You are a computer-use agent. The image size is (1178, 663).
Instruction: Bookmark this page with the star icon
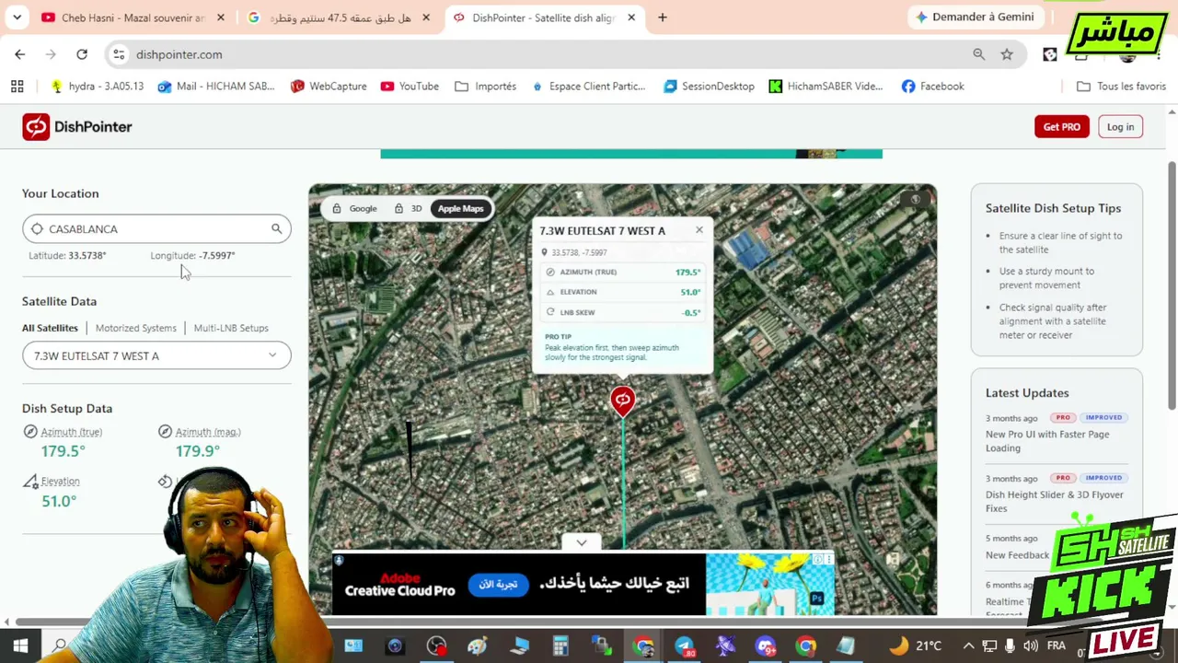click(1007, 54)
